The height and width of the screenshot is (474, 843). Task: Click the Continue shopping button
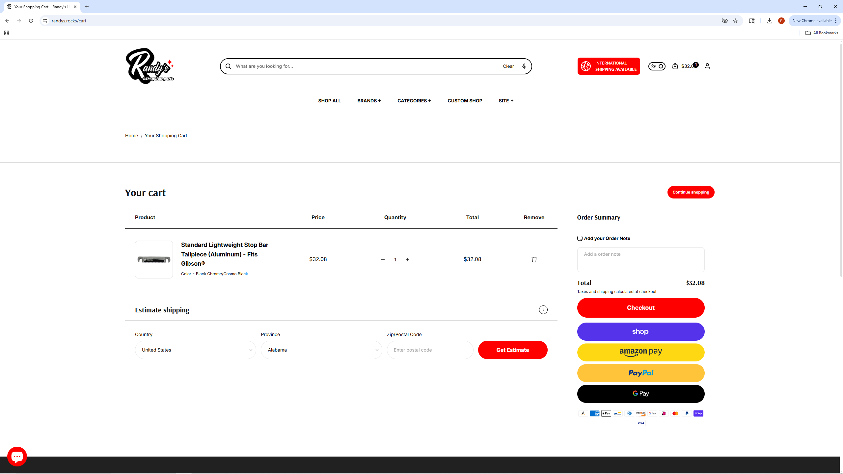(x=691, y=192)
